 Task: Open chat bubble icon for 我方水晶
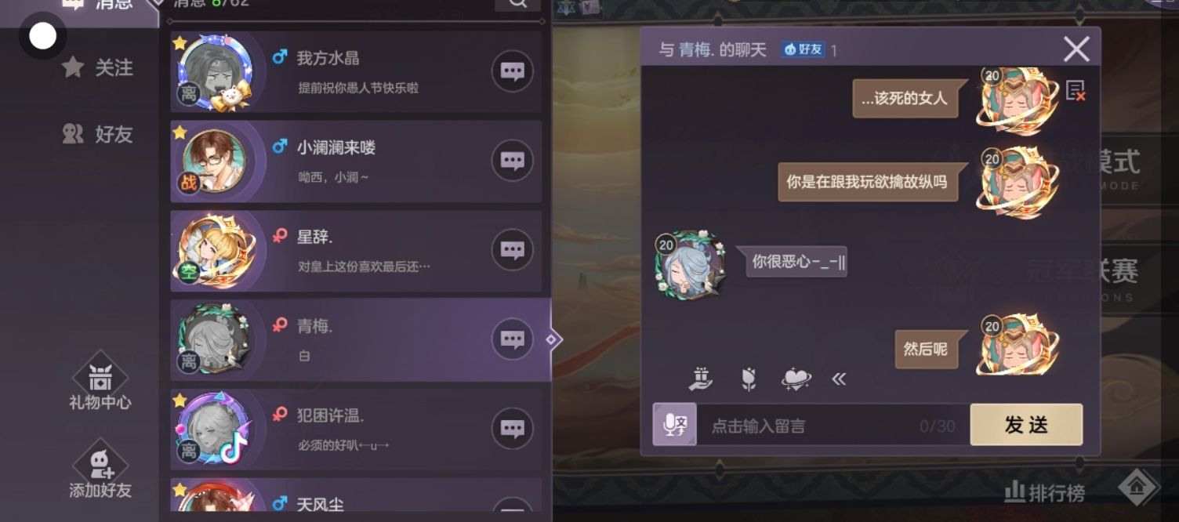(x=512, y=72)
